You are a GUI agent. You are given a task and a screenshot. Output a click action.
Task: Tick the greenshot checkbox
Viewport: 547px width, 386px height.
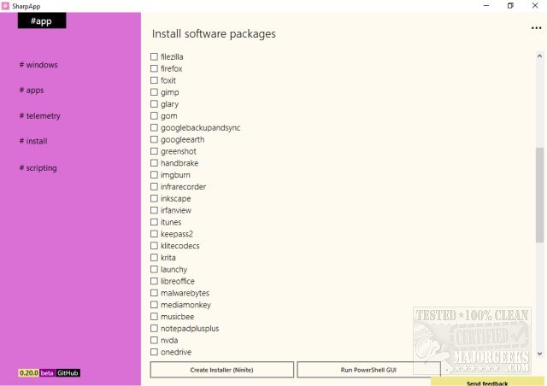click(x=154, y=151)
